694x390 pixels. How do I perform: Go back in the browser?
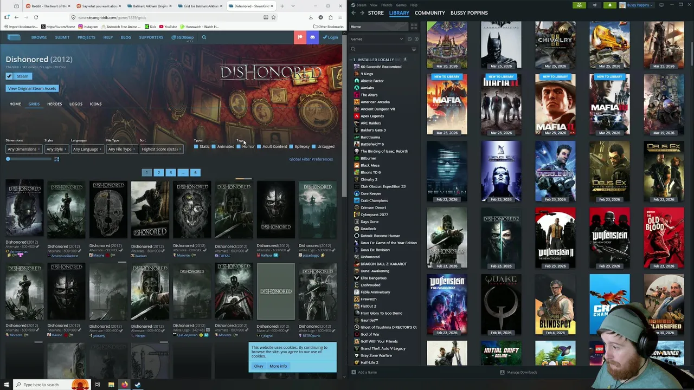16,17
